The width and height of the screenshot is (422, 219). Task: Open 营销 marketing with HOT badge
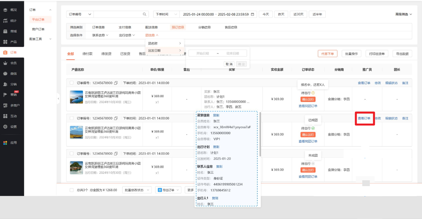tap(11, 94)
